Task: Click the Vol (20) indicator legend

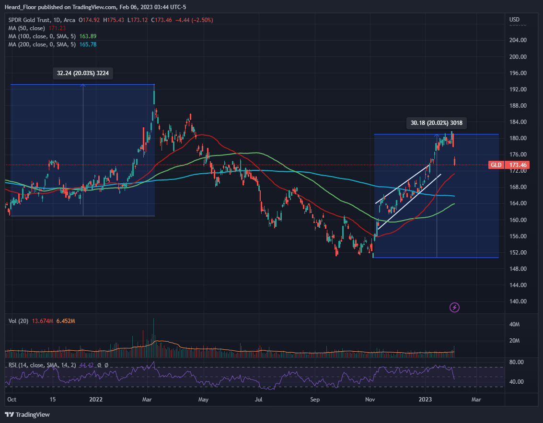Action: (18, 321)
